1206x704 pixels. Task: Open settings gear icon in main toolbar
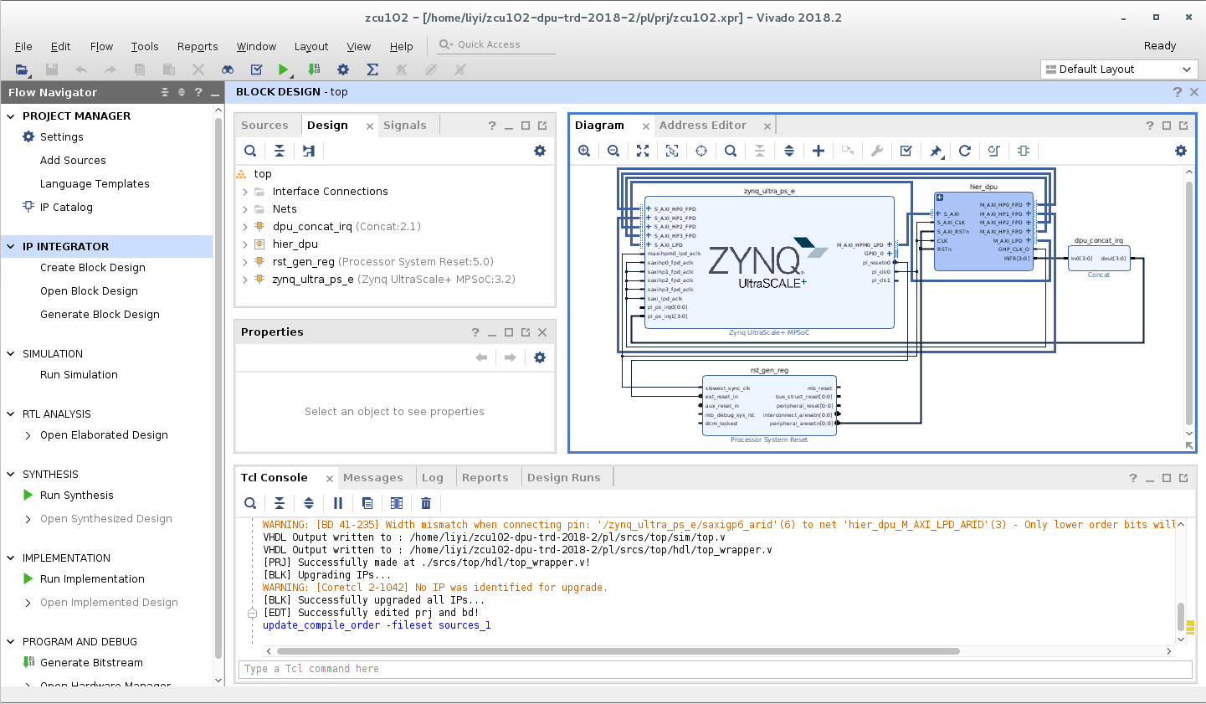pos(343,69)
